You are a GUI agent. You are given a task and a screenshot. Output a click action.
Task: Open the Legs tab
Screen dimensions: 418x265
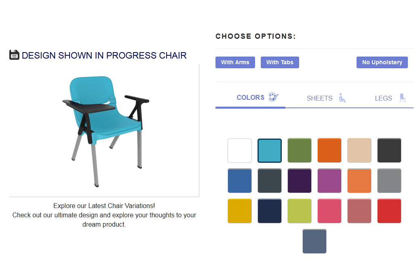pyautogui.click(x=383, y=98)
